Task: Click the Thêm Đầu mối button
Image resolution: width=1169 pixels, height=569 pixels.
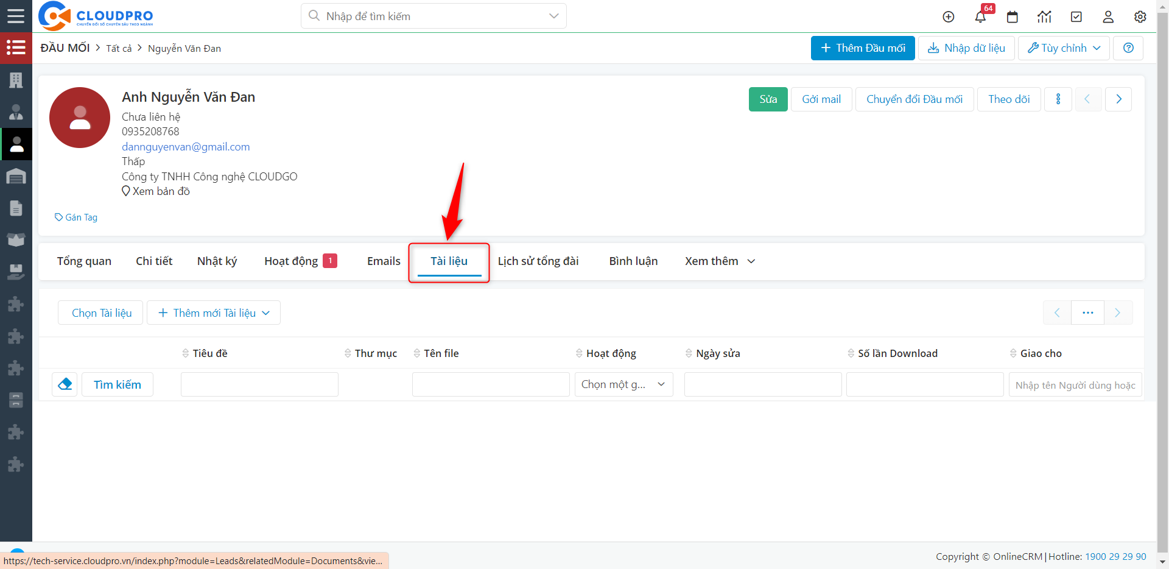Action: (x=863, y=48)
